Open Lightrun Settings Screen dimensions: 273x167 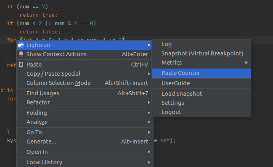(173, 103)
